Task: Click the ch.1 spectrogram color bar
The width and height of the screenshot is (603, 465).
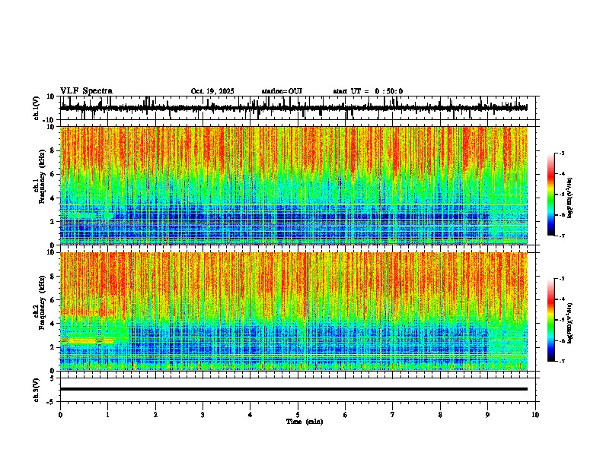Action: pyautogui.click(x=551, y=195)
